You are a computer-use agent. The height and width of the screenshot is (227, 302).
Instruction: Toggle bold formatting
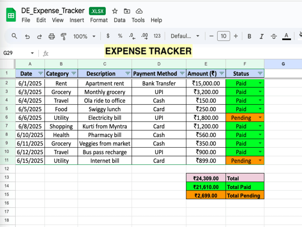click(249, 36)
